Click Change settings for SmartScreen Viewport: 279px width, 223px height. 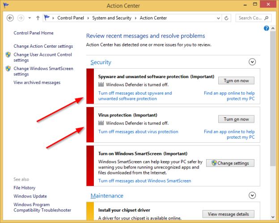point(230,163)
